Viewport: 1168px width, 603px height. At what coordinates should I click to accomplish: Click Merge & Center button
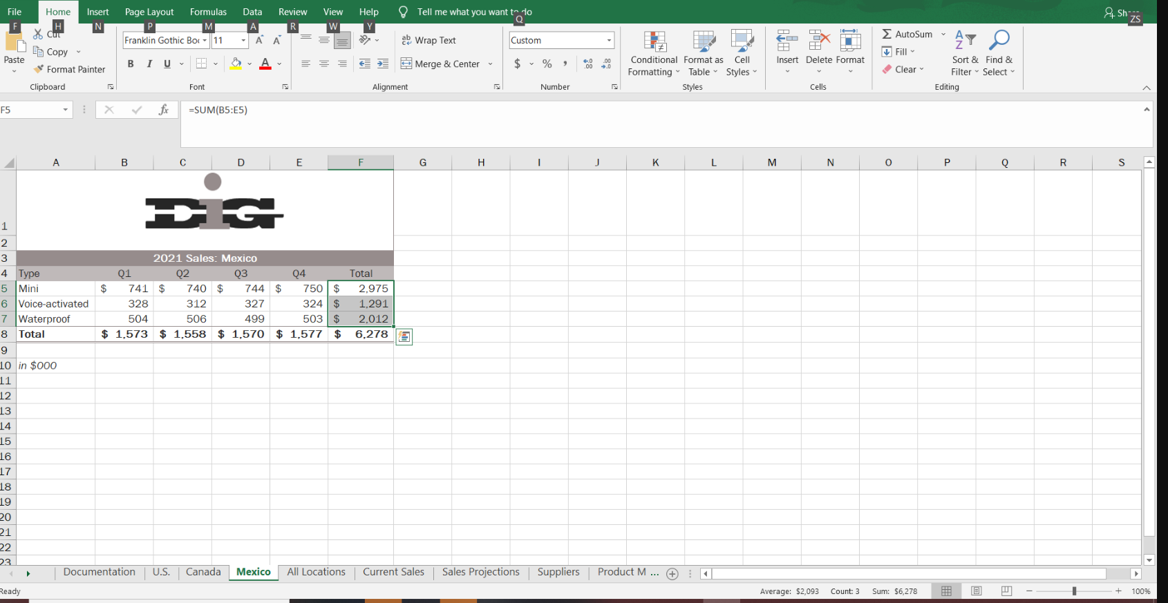coord(440,64)
